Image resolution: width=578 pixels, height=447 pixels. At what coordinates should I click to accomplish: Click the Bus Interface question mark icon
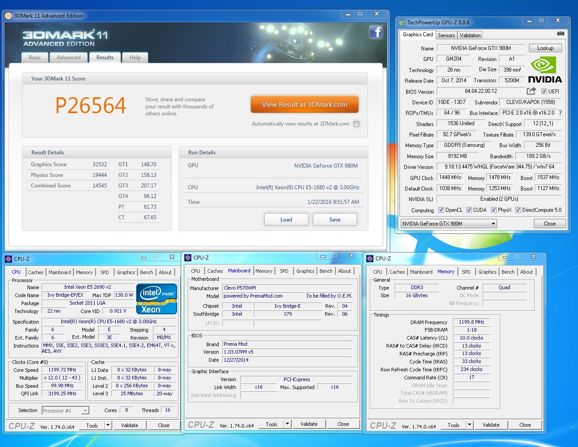(560, 113)
